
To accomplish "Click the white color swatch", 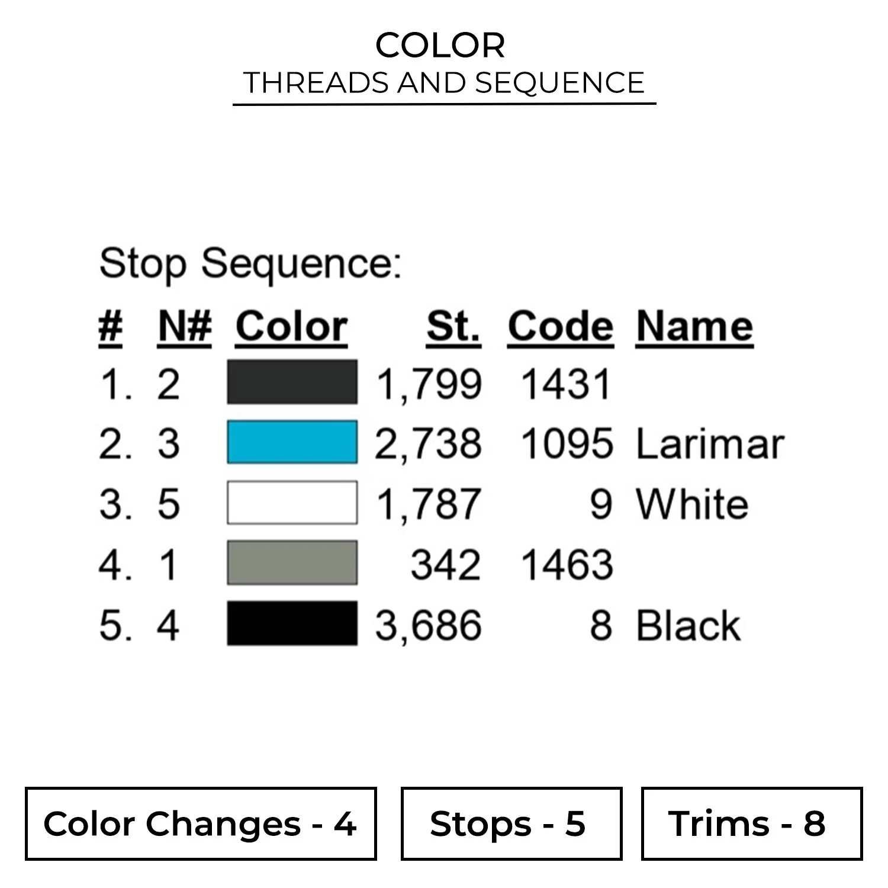I will pos(292,503).
